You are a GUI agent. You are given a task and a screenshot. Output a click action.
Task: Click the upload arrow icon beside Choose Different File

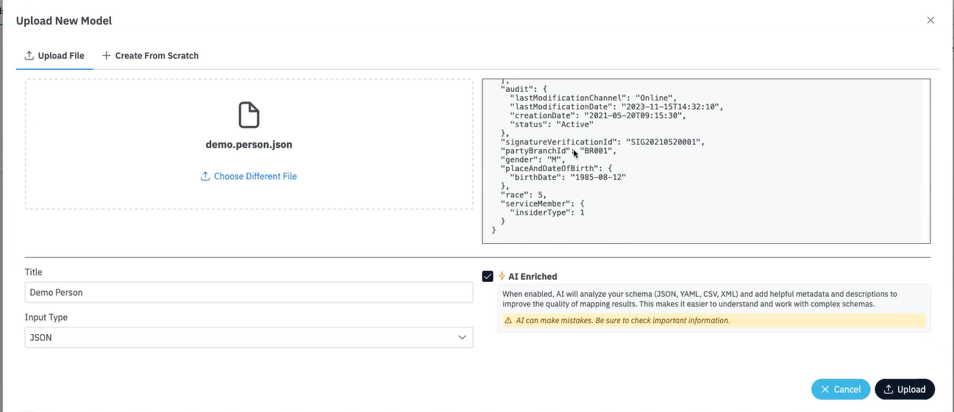pos(205,176)
